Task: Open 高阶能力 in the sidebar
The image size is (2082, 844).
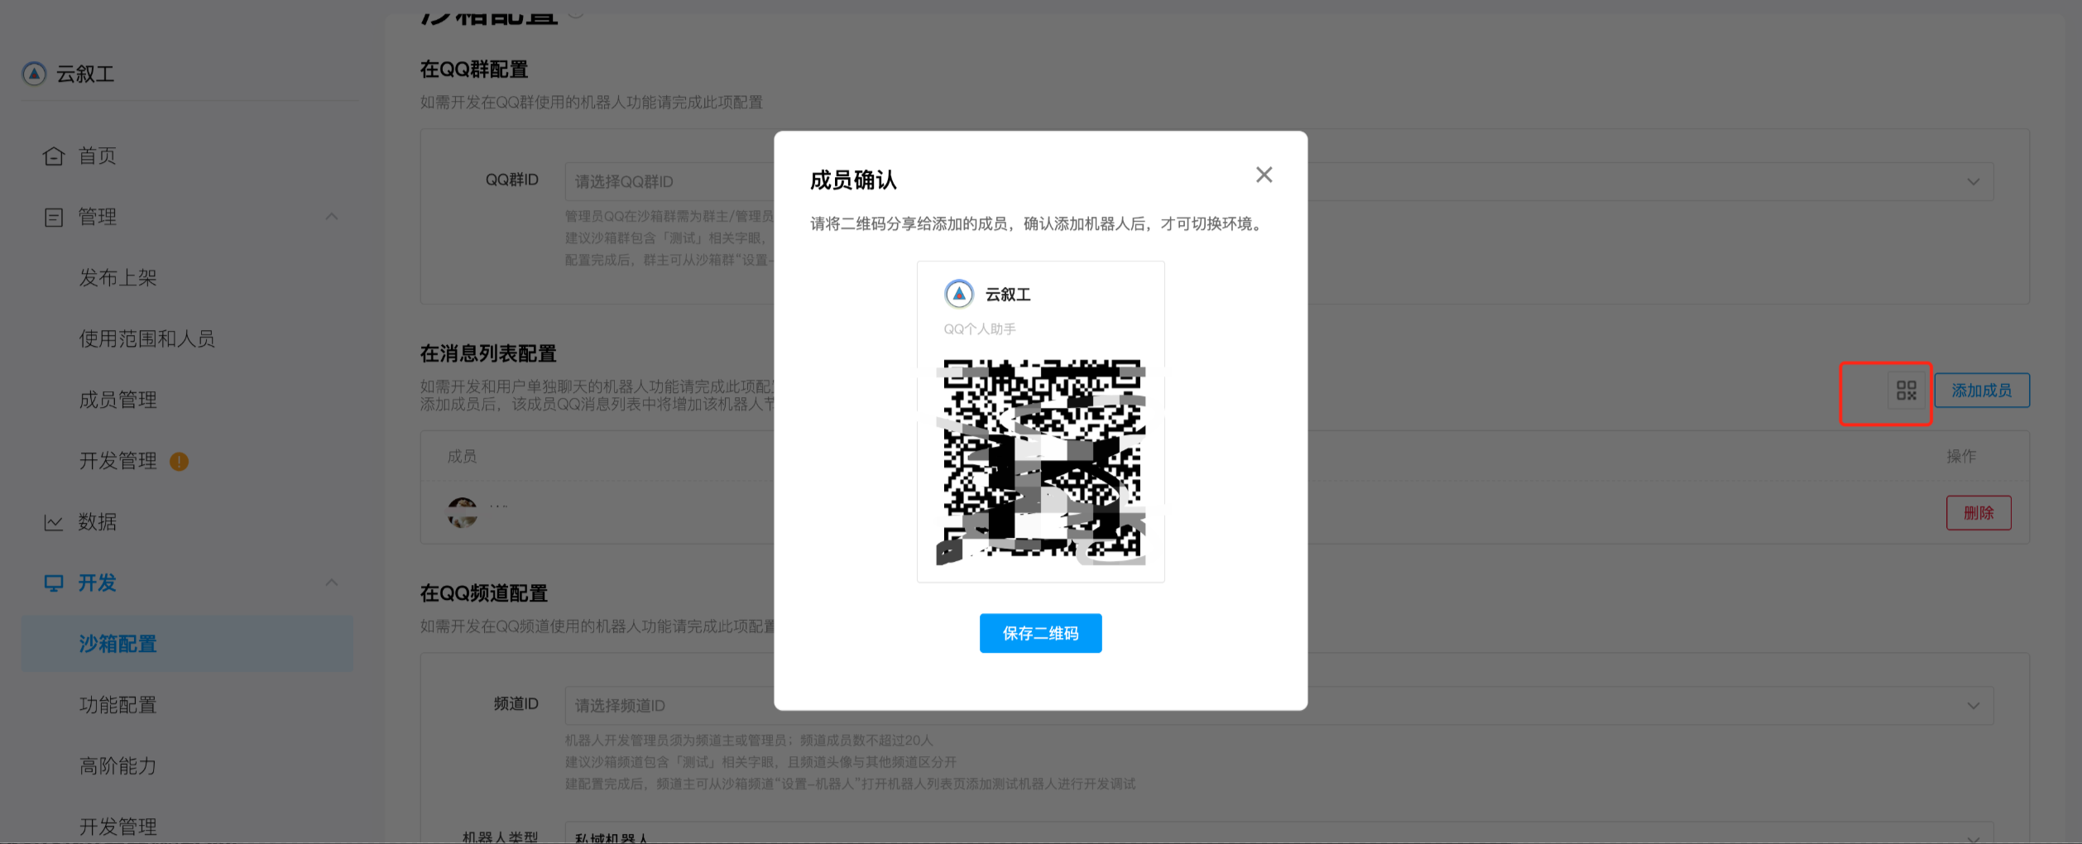Action: point(118,766)
